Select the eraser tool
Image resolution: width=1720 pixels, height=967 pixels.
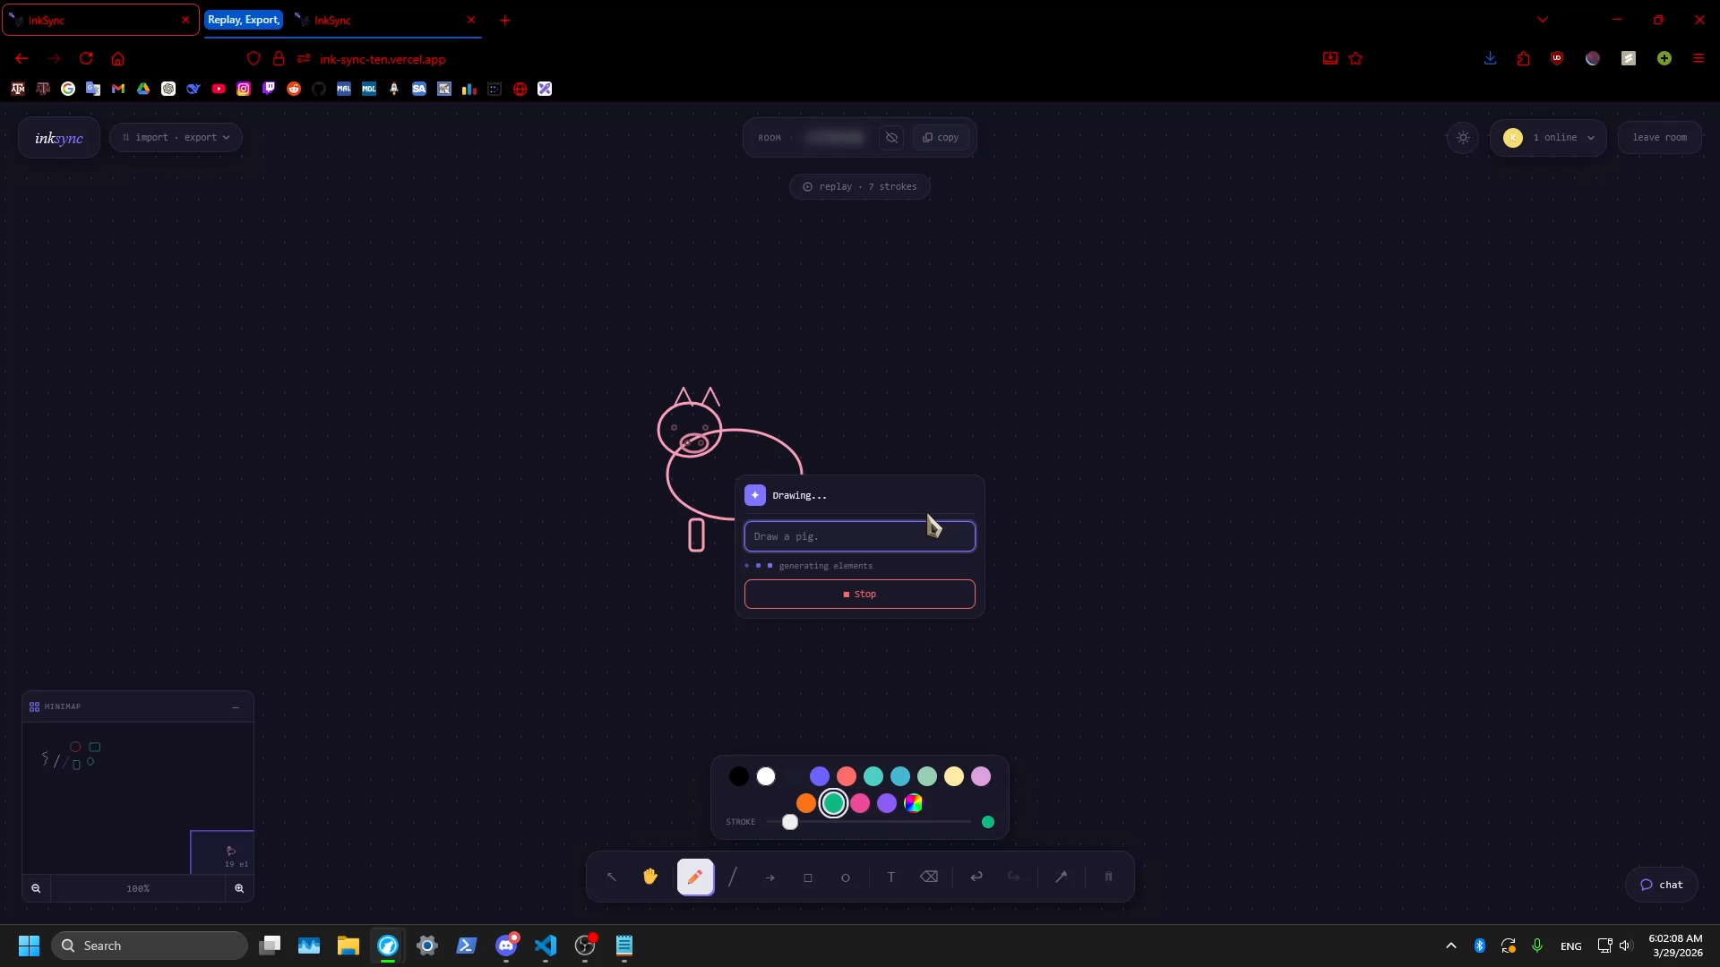point(929,877)
